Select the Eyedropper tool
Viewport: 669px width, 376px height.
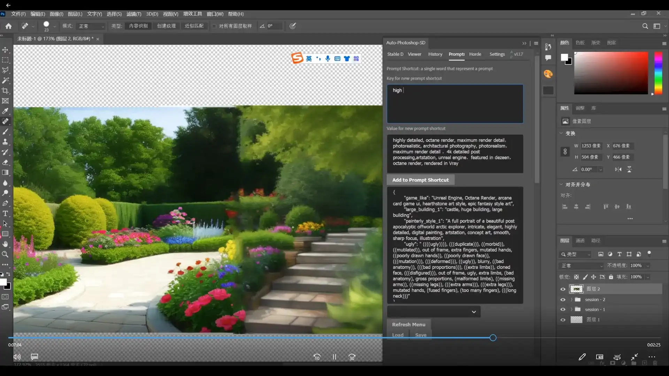[x=5, y=111]
